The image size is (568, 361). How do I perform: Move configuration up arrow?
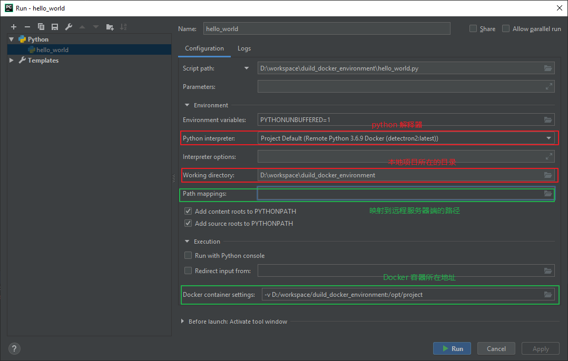pyautogui.click(x=82, y=27)
